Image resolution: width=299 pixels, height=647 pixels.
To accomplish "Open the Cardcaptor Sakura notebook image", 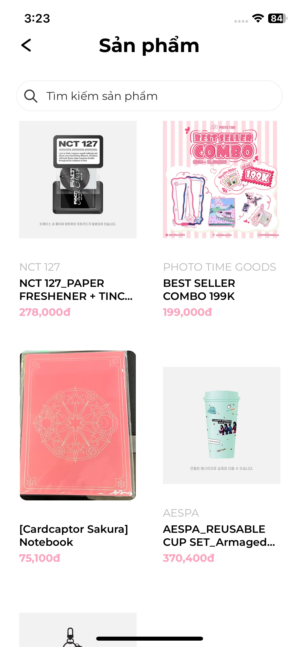I will pyautogui.click(x=78, y=425).
